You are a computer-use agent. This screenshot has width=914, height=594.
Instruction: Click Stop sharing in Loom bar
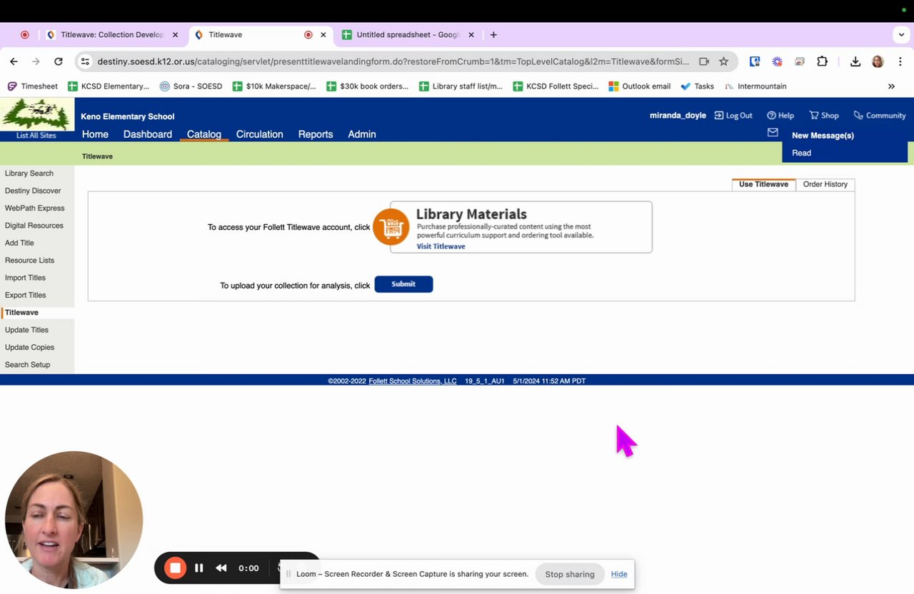pyautogui.click(x=570, y=574)
